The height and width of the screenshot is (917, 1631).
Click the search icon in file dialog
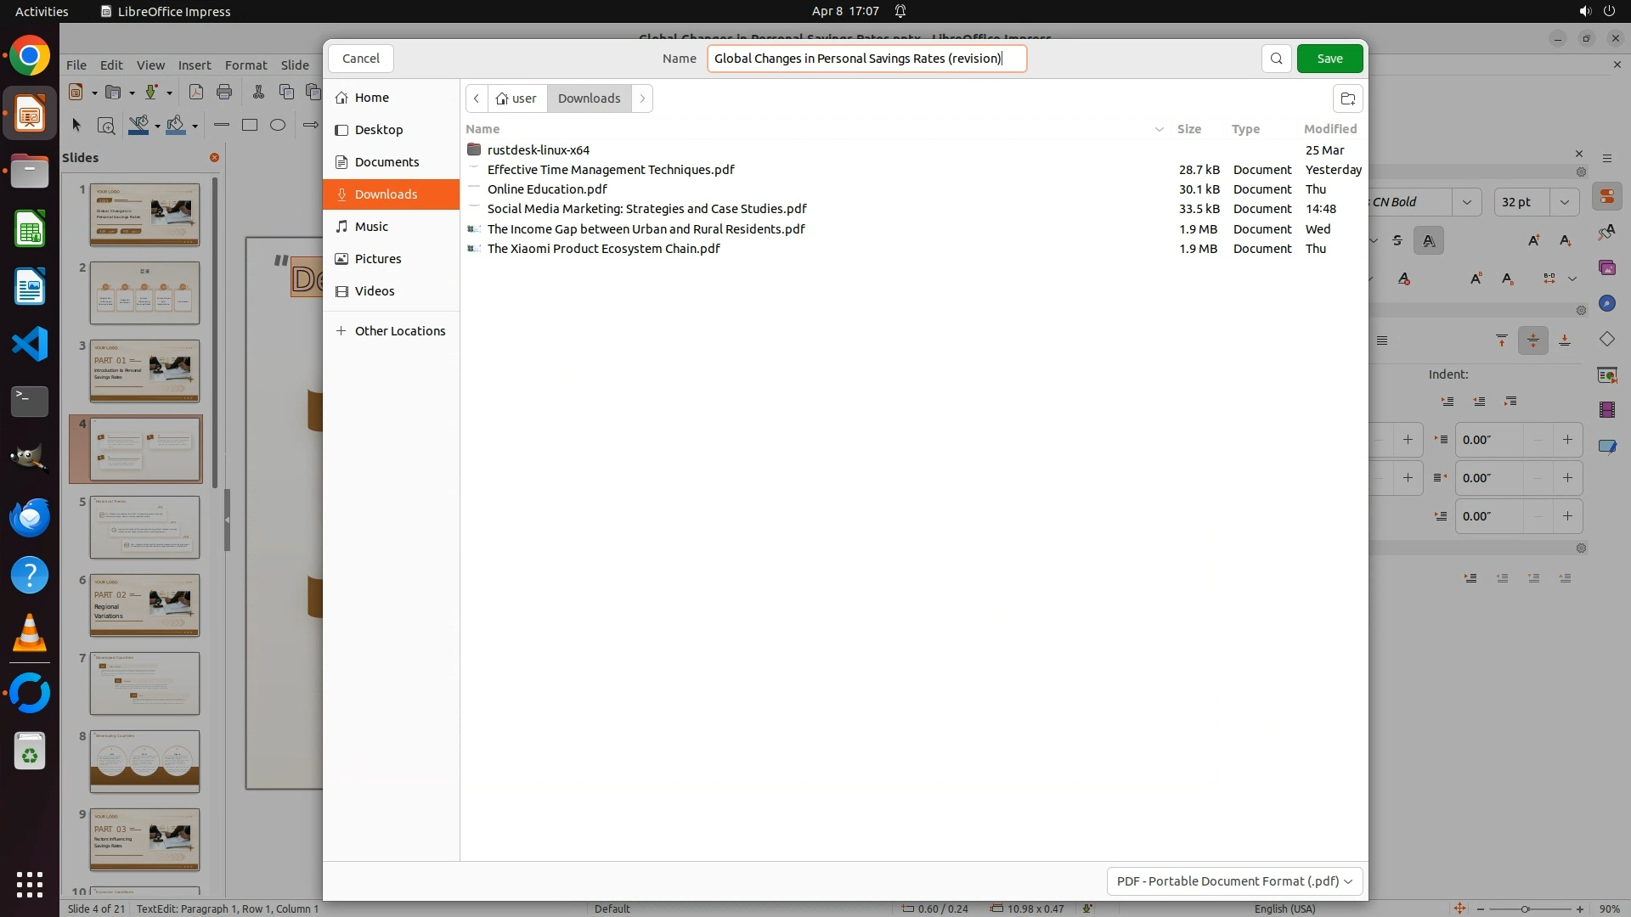pos(1276,59)
